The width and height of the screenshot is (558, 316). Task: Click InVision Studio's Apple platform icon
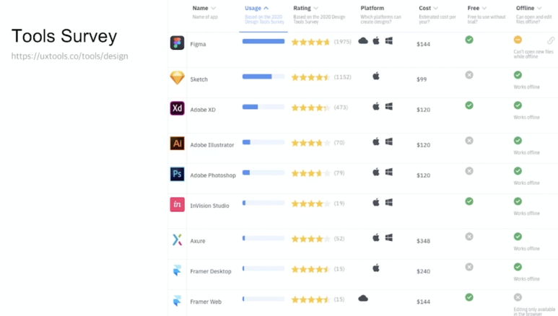point(376,202)
